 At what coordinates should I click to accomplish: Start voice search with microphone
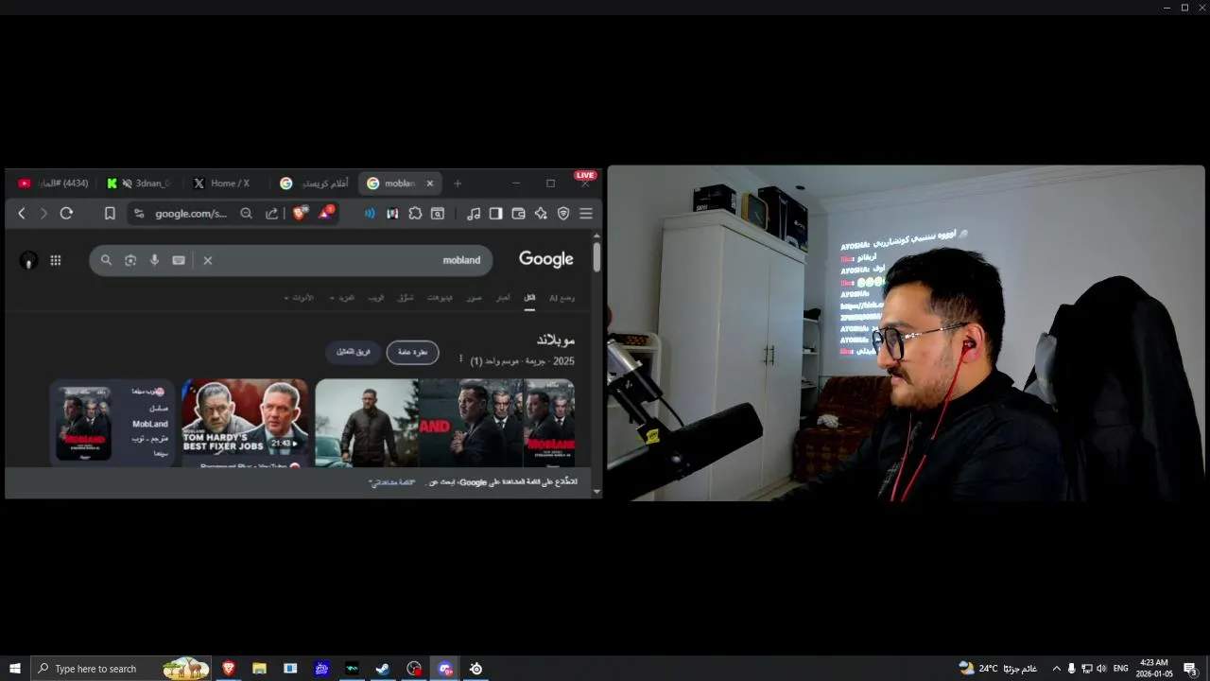point(154,260)
